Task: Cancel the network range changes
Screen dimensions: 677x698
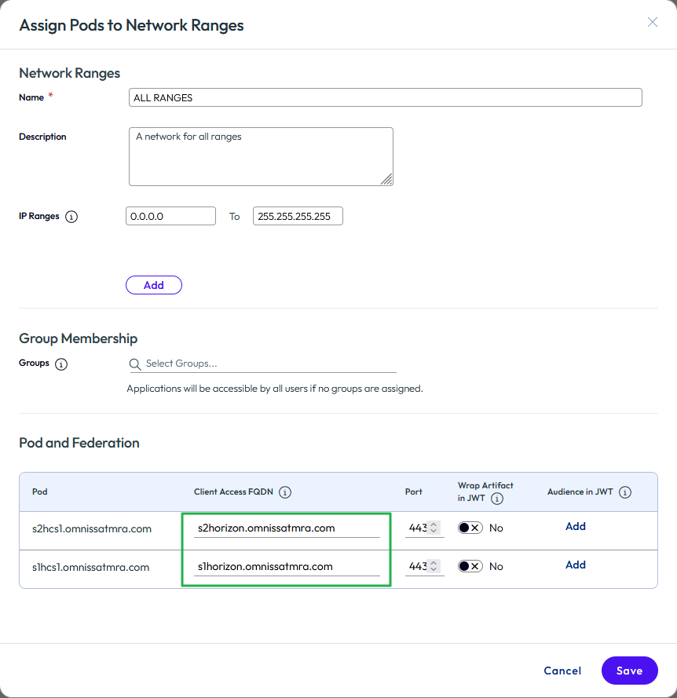Action: pyautogui.click(x=562, y=671)
